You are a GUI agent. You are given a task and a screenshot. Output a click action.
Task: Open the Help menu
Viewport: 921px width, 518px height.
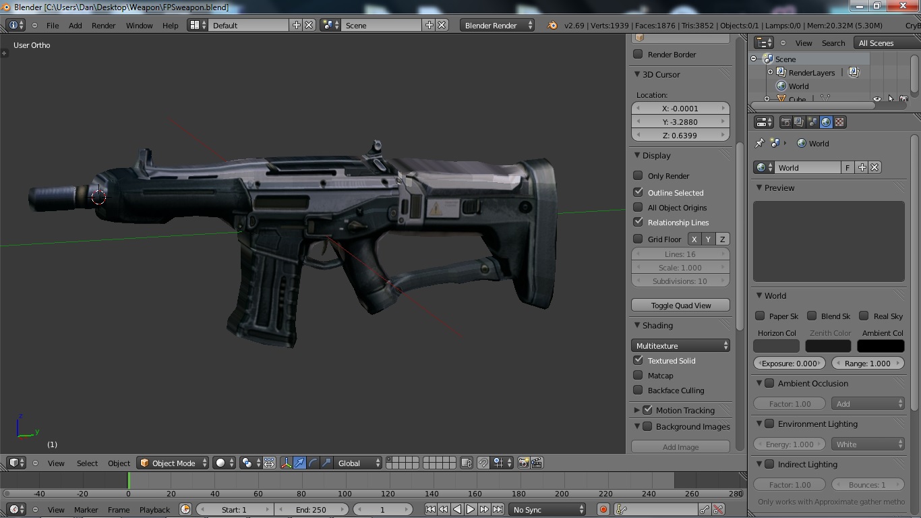[170, 25]
